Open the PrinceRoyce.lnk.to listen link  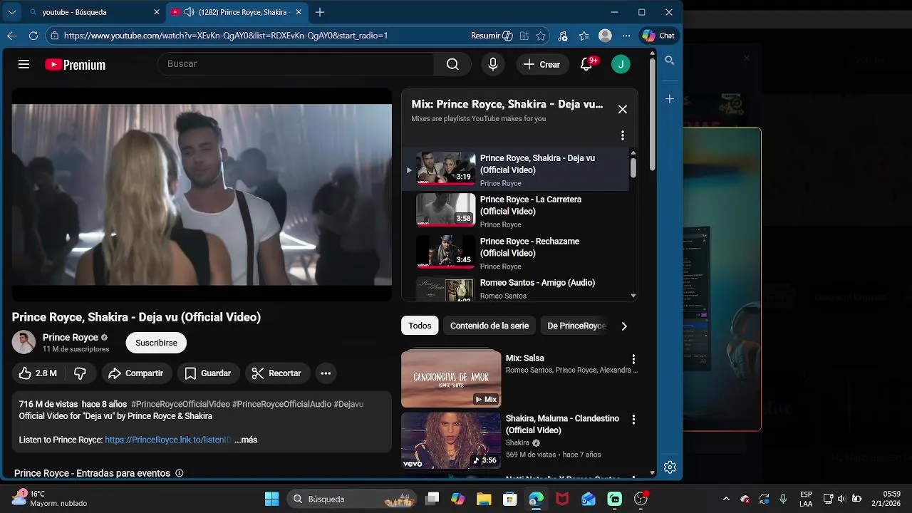tap(168, 440)
